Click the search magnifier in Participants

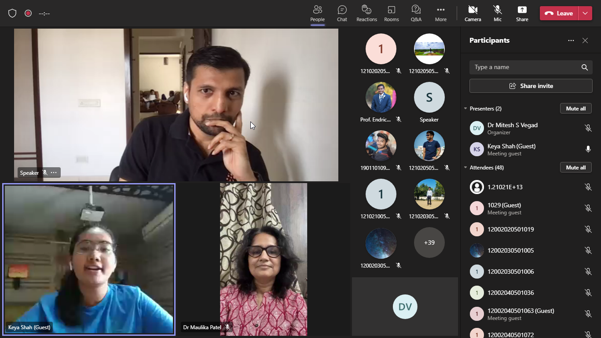click(584, 67)
